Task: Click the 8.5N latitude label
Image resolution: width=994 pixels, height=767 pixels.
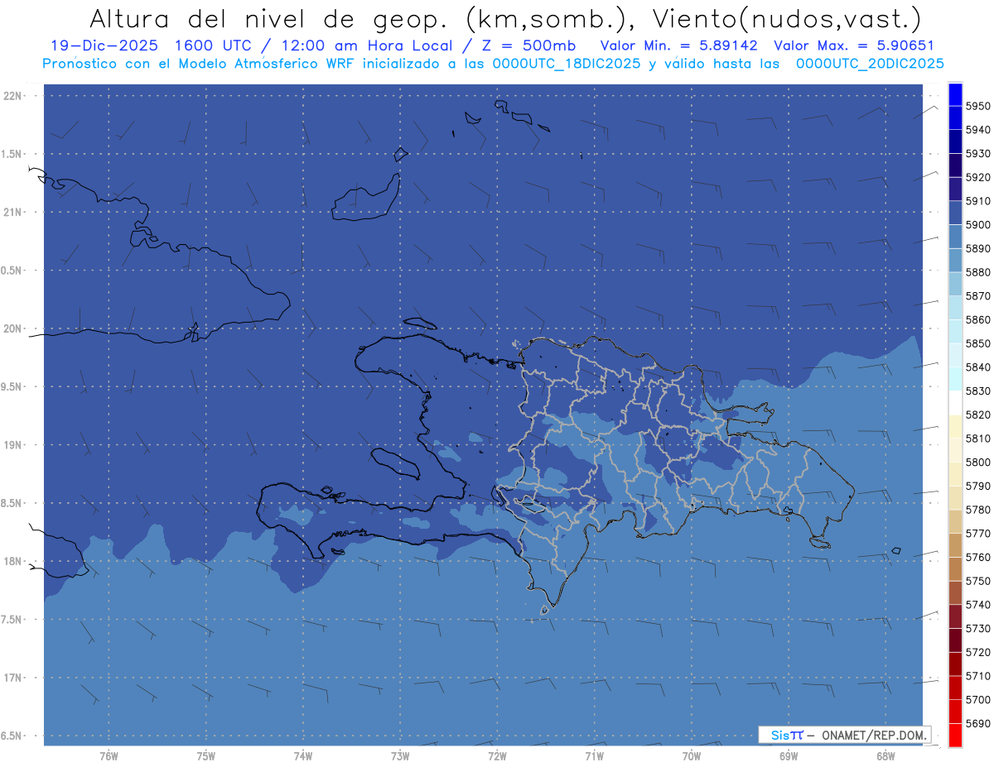Action: pos(11,503)
